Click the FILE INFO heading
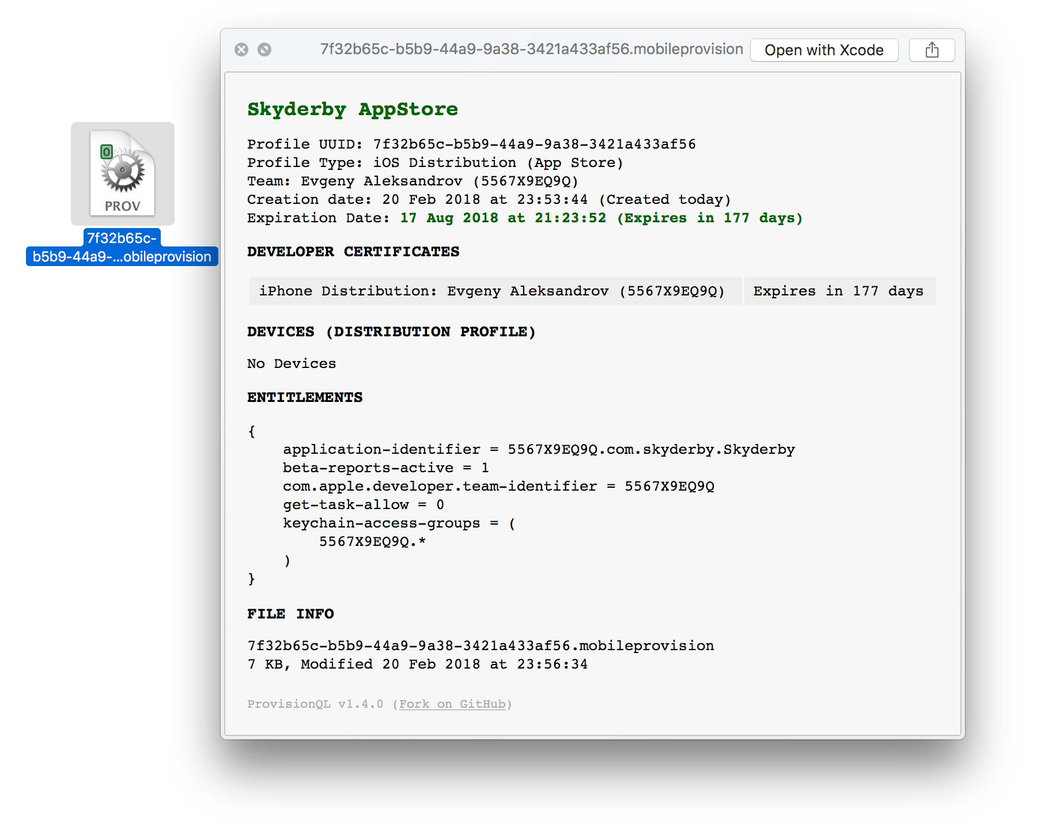Screen dimensions: 1037x835 coord(290,613)
